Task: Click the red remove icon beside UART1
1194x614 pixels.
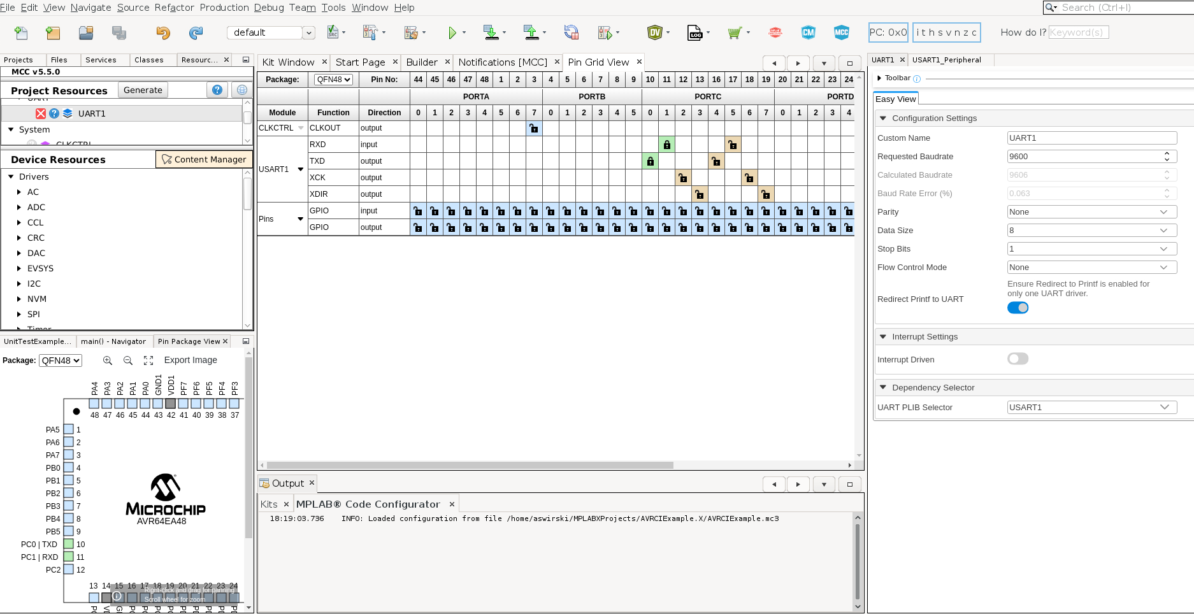Action: click(41, 113)
